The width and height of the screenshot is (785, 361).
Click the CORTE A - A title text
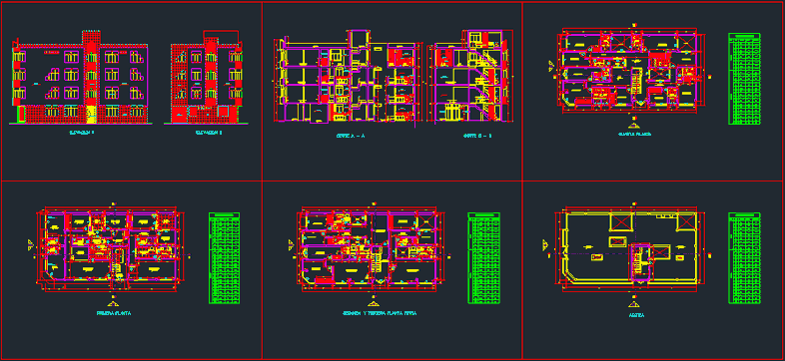(x=350, y=136)
